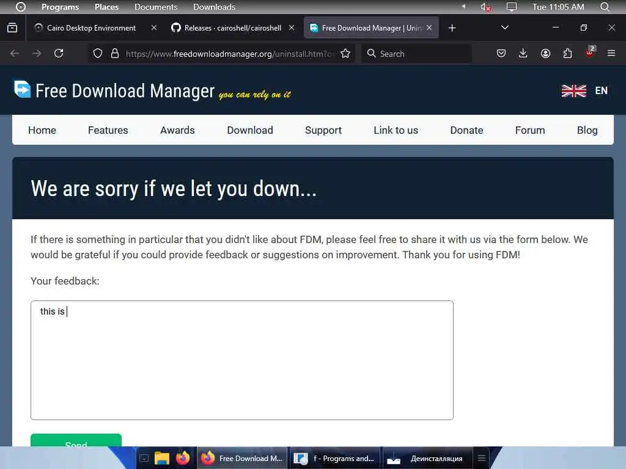Viewport: 626px width, 469px height.
Task: Go forward one page
Action: tap(37, 54)
